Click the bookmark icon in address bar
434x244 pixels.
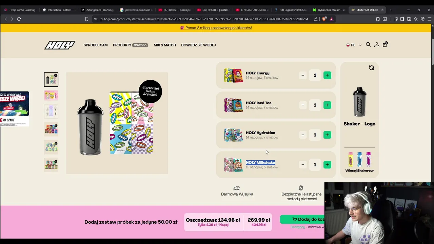coord(87,19)
